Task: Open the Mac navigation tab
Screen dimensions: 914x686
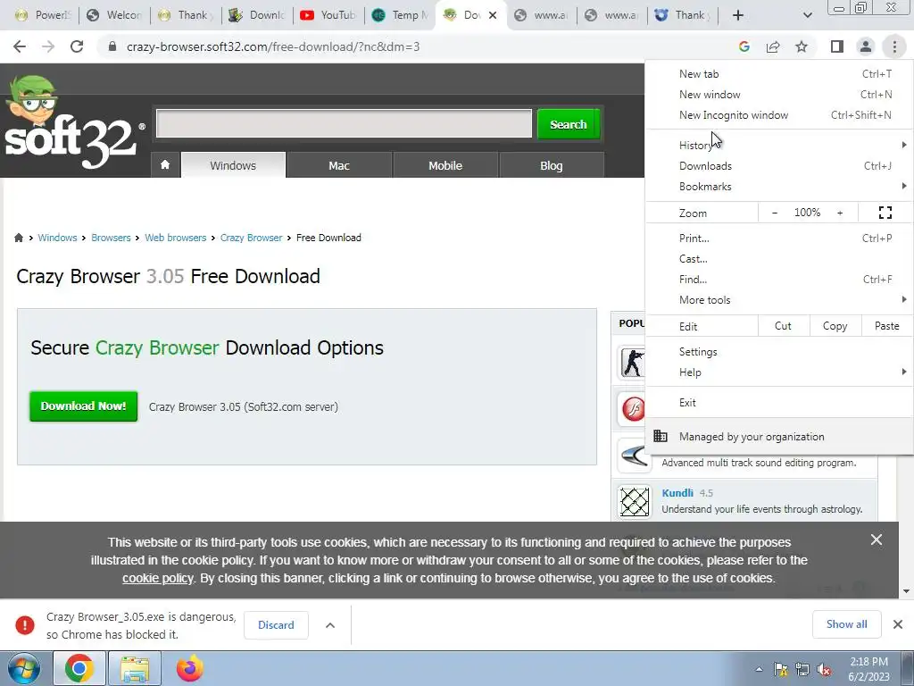Action: click(x=339, y=165)
